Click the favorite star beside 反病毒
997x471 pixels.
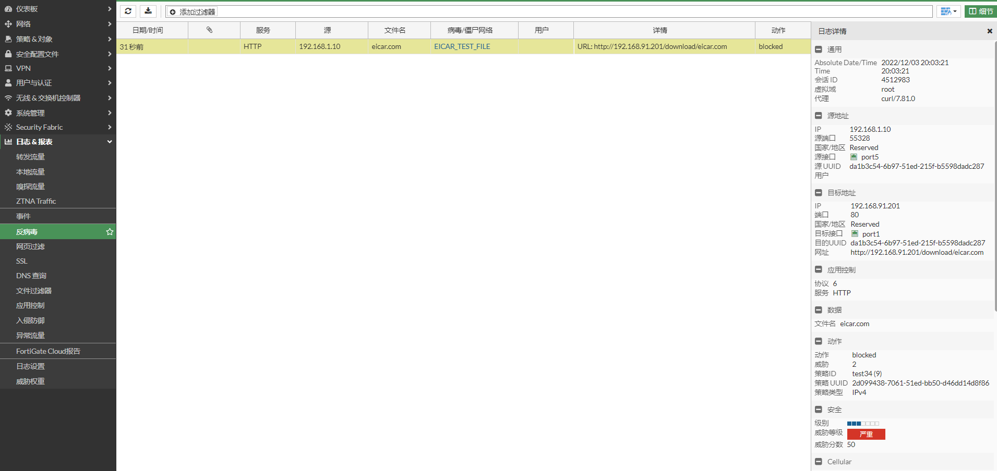(110, 232)
